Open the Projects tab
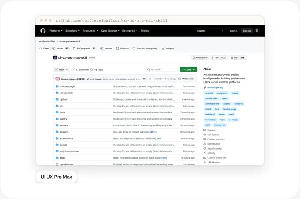This screenshot has height=199, width=300. 122,49
